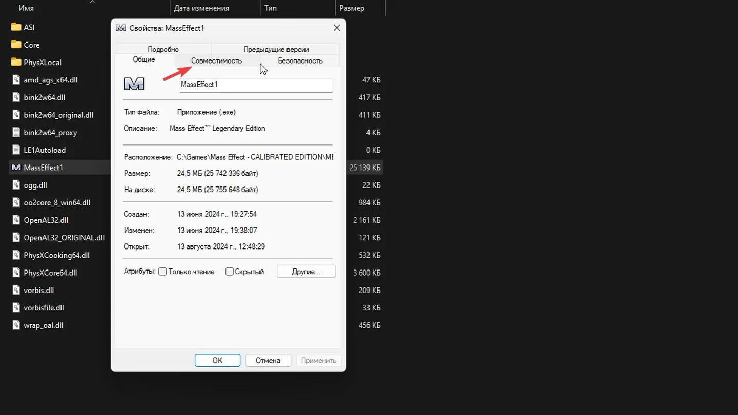Screen dimensions: 738x415
Task: Click the creation date 19:27:54 value
Action: coord(217,214)
